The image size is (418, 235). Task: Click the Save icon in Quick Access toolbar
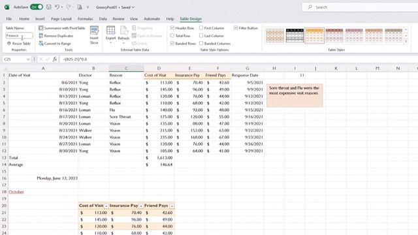click(49, 7)
